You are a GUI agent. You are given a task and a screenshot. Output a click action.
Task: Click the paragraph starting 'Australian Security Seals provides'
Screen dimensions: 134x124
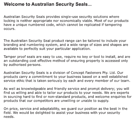(66, 23)
